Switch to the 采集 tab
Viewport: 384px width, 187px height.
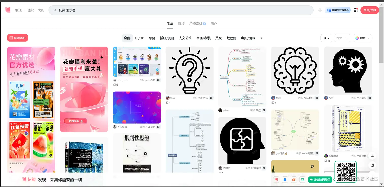pyautogui.click(x=170, y=24)
